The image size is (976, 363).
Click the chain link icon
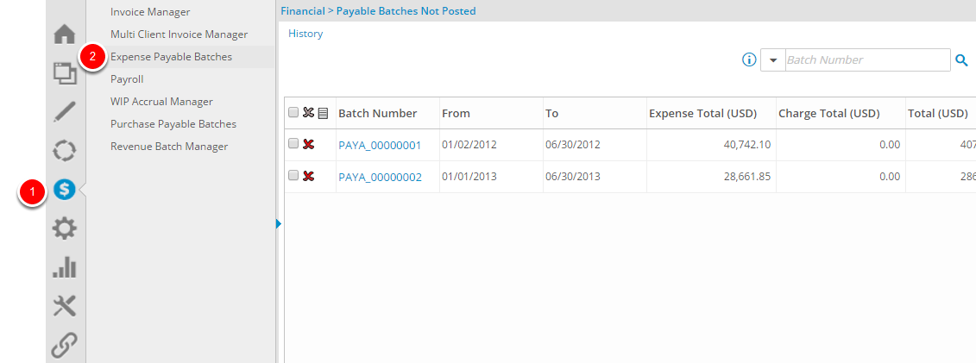pyautogui.click(x=65, y=344)
